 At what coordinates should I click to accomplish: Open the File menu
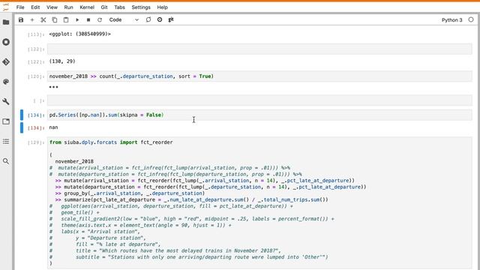[20, 7]
